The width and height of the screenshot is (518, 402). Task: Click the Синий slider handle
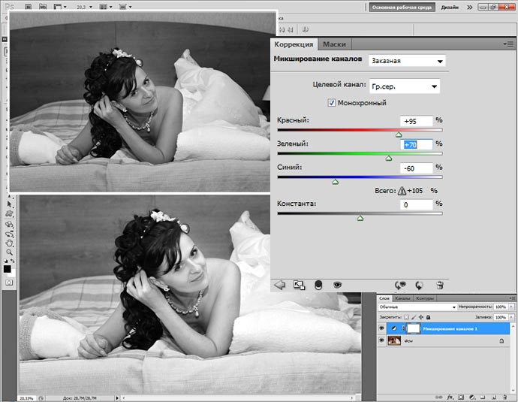[x=336, y=182]
